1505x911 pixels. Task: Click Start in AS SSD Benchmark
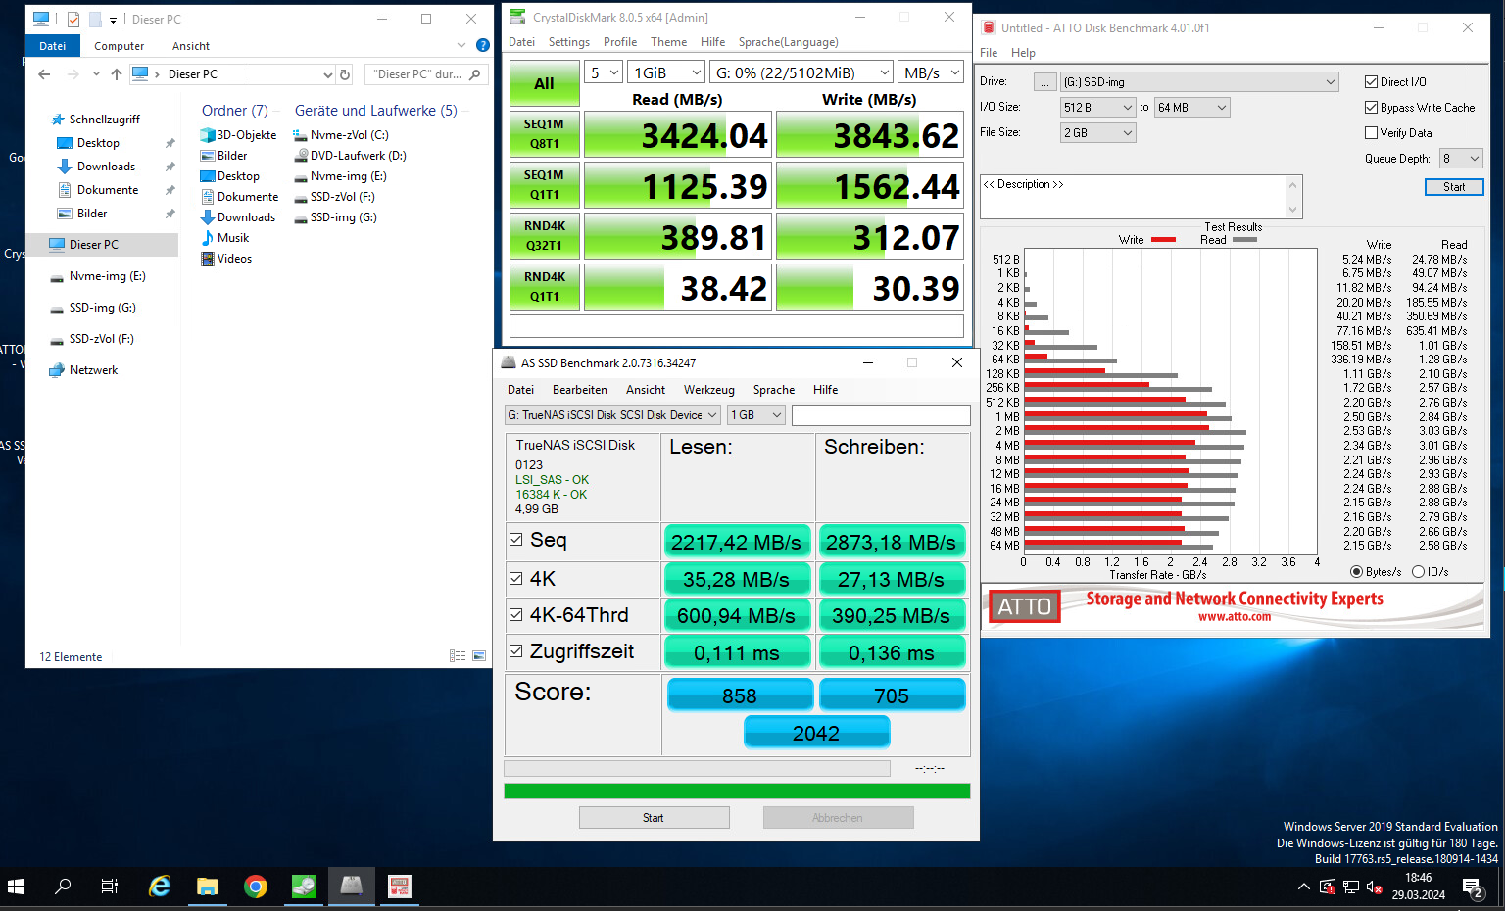pos(654,818)
